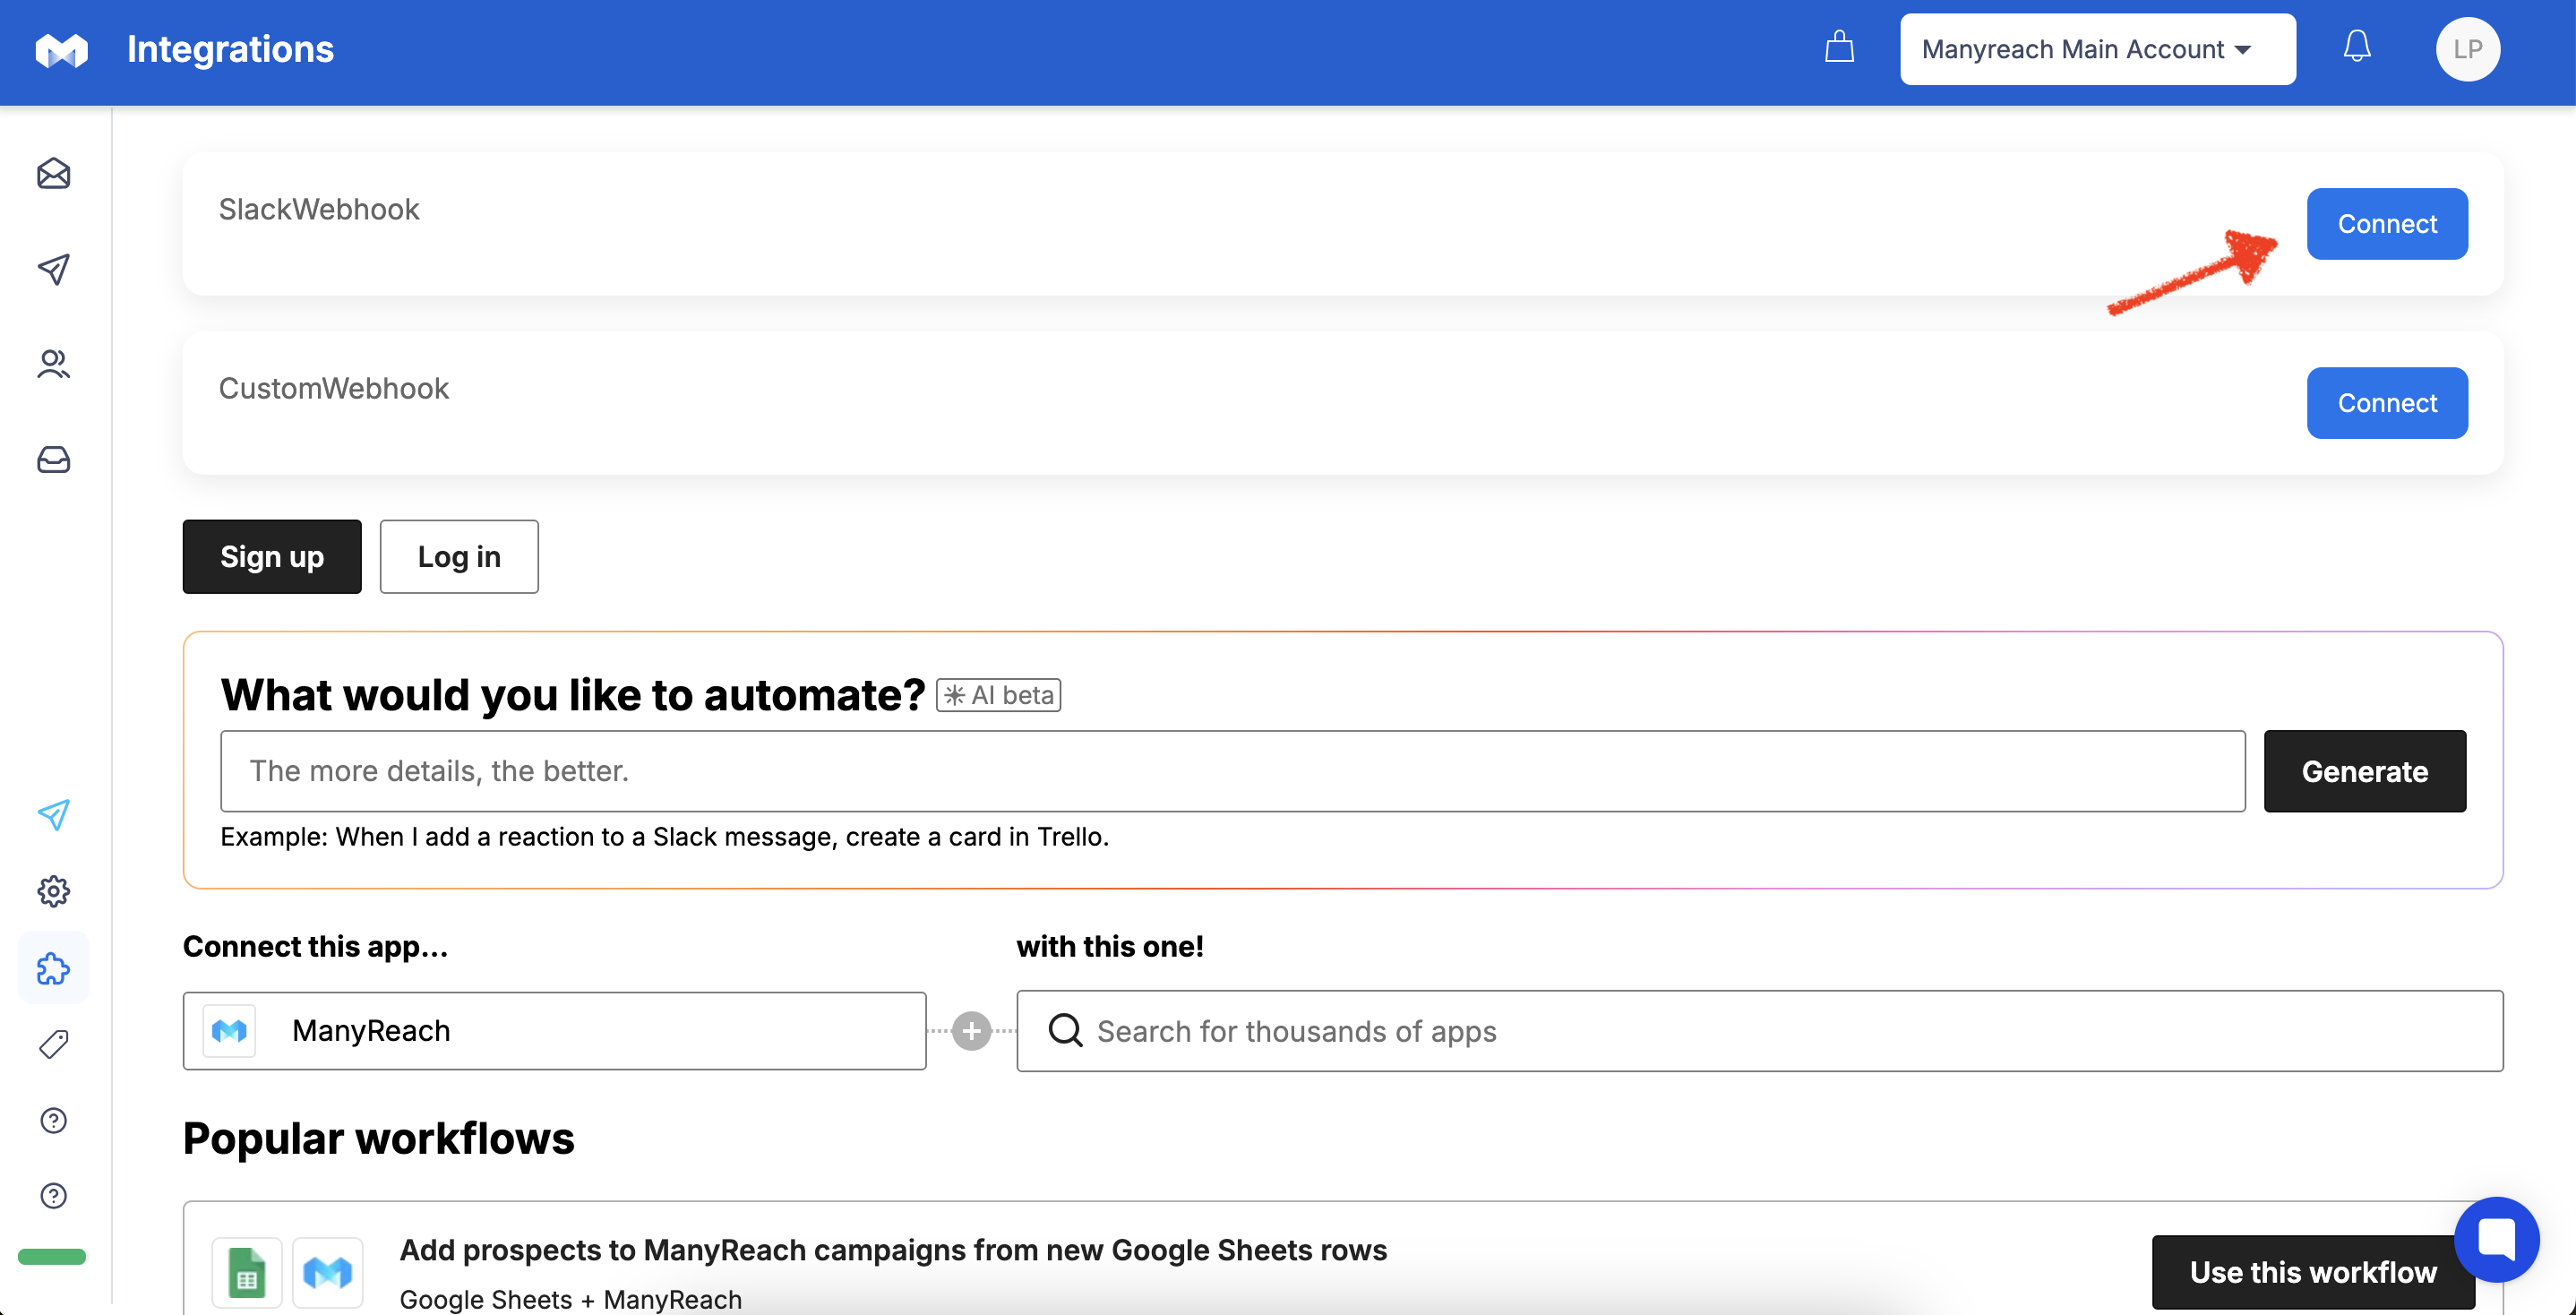Open the notifications bell
Image resolution: width=2576 pixels, height=1315 pixels.
pos(2357,47)
